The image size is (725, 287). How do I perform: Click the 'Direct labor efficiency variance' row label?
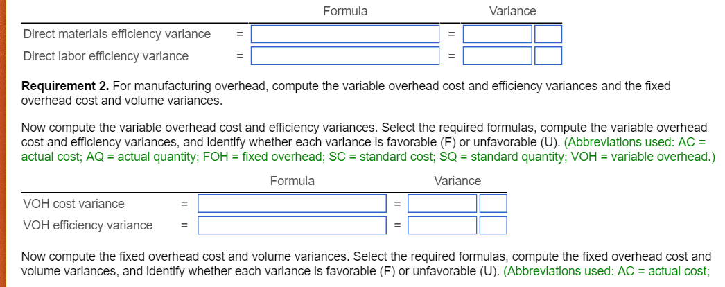point(105,56)
